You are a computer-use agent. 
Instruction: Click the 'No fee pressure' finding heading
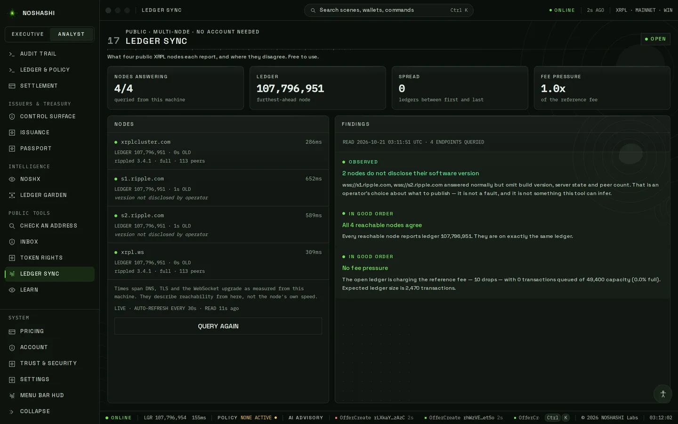(x=365, y=268)
